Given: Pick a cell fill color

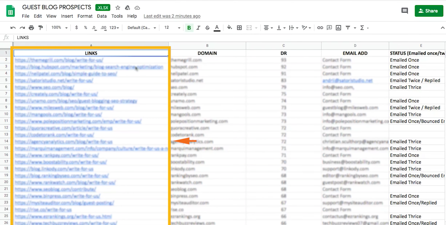Looking at the screenshot, I should tap(229, 28).
